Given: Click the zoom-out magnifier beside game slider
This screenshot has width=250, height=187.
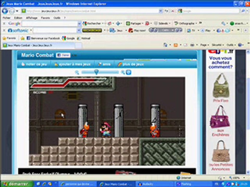Looking at the screenshot, I should [77, 72].
